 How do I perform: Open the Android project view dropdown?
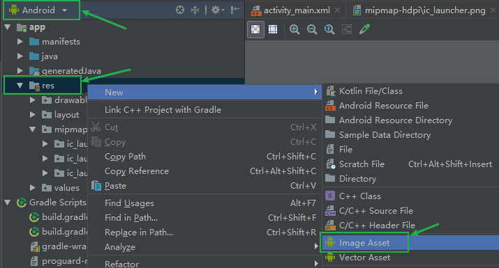[40, 10]
